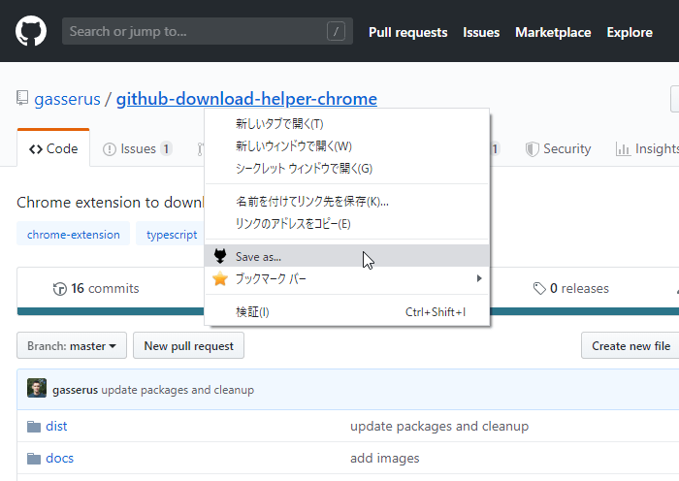The width and height of the screenshot is (679, 481).
Task: Click the docs folder icon
Action: 34,458
